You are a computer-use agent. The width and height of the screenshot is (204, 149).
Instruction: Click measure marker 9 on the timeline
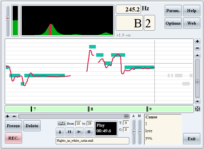point(149,109)
